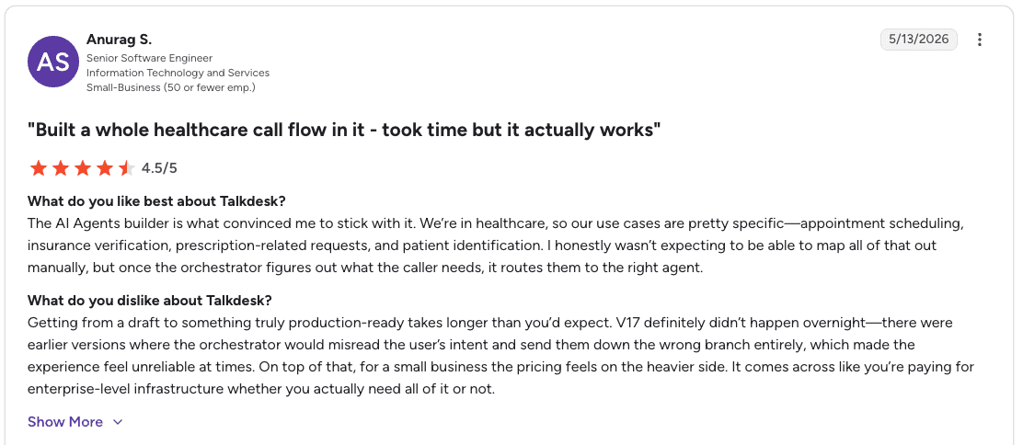Click the production-ready dislike paragraph
Image resolution: width=1023 pixels, height=445 pixels.
(501, 356)
